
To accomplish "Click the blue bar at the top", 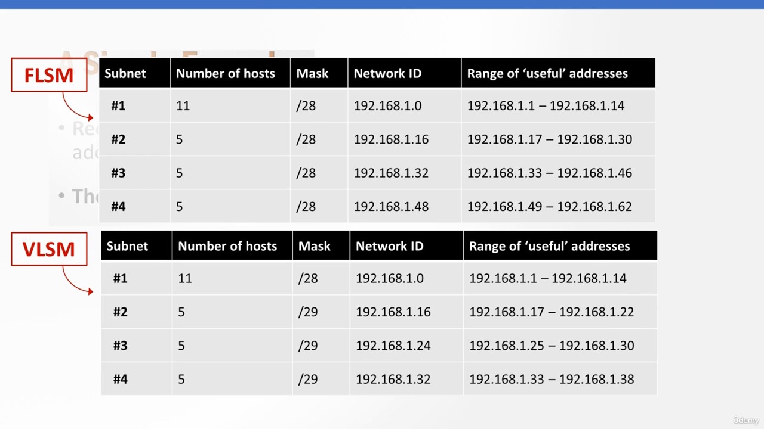I will [x=382, y=4].
